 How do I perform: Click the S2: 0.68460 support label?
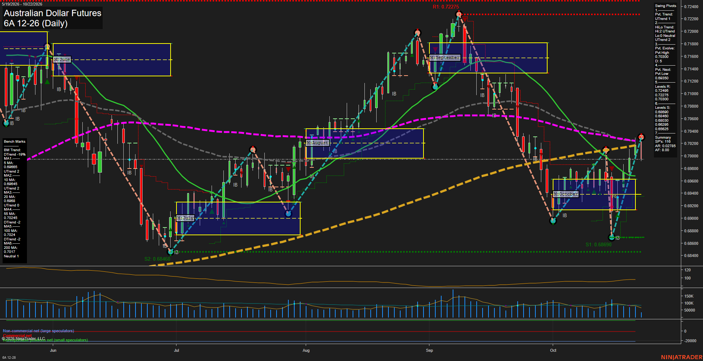click(157, 259)
